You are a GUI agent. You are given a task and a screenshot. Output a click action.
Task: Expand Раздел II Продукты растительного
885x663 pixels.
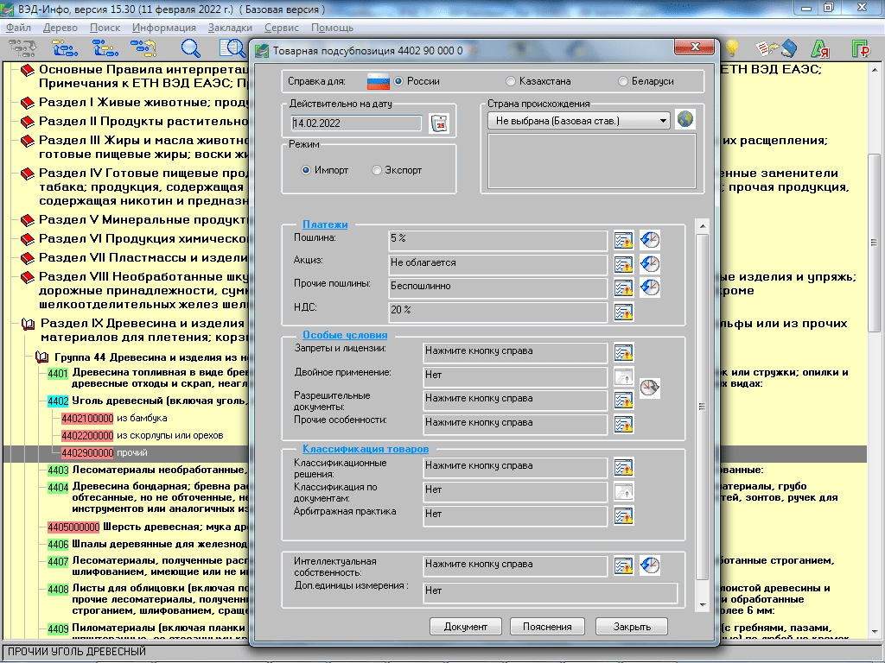click(x=27, y=122)
